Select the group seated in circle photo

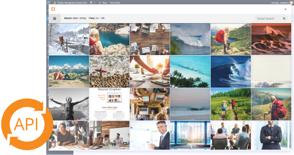[230, 135]
